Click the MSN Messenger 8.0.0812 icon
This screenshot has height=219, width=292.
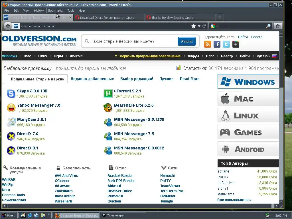[x=108, y=151]
